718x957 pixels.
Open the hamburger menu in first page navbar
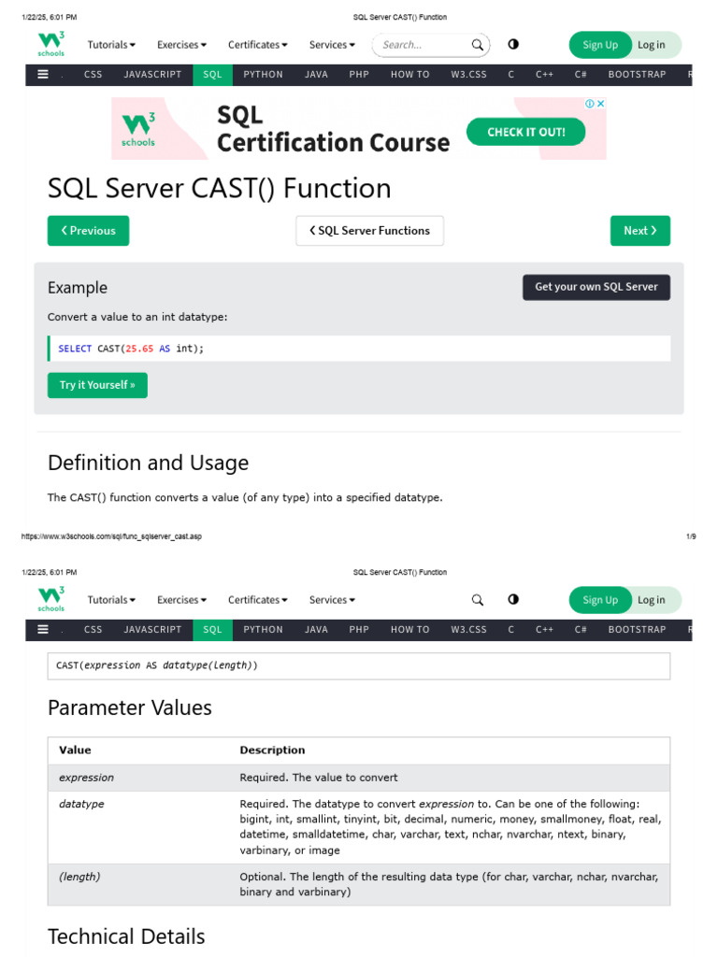point(43,75)
